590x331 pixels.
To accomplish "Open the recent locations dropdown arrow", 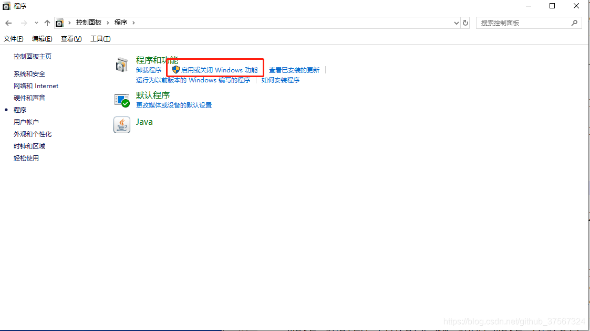I will tap(36, 23).
